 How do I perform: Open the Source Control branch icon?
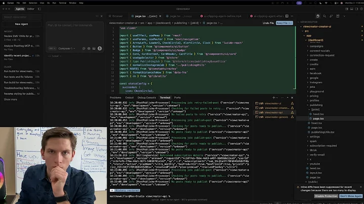point(331,16)
